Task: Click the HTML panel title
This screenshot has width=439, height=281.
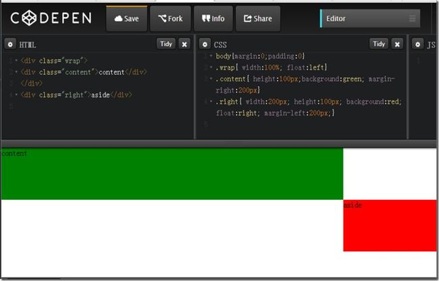Action: click(28, 45)
